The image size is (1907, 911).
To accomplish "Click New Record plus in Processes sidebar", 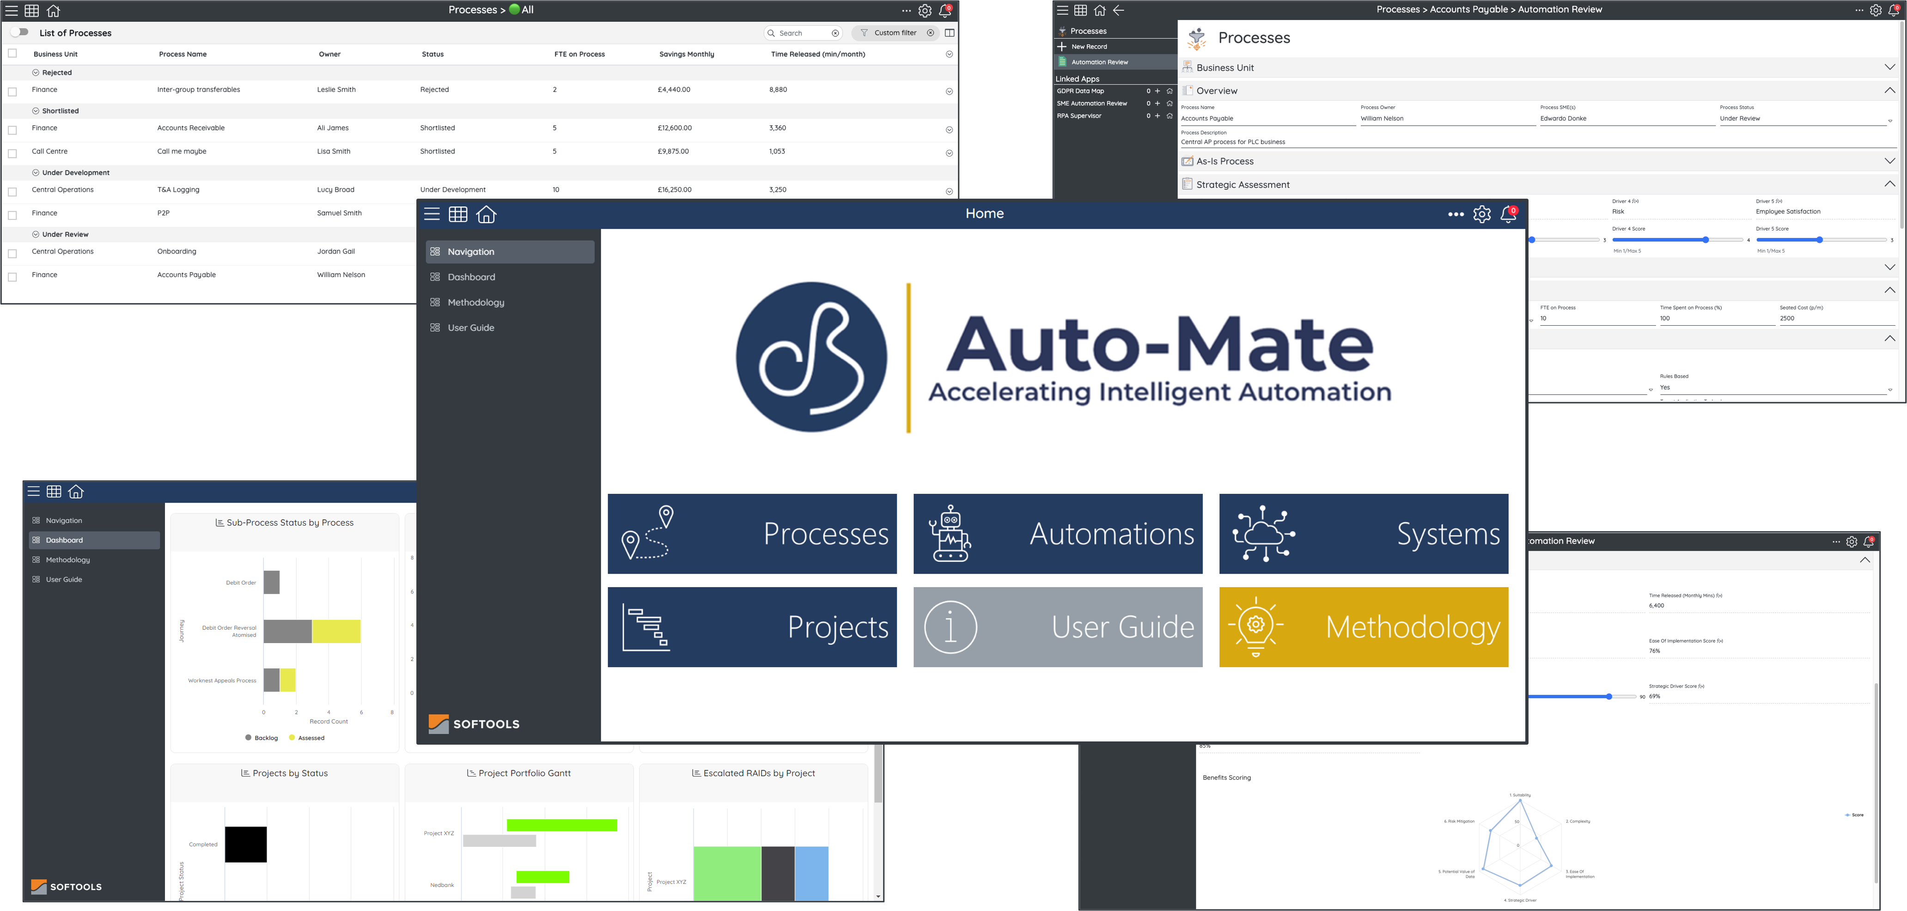I will 1062,47.
